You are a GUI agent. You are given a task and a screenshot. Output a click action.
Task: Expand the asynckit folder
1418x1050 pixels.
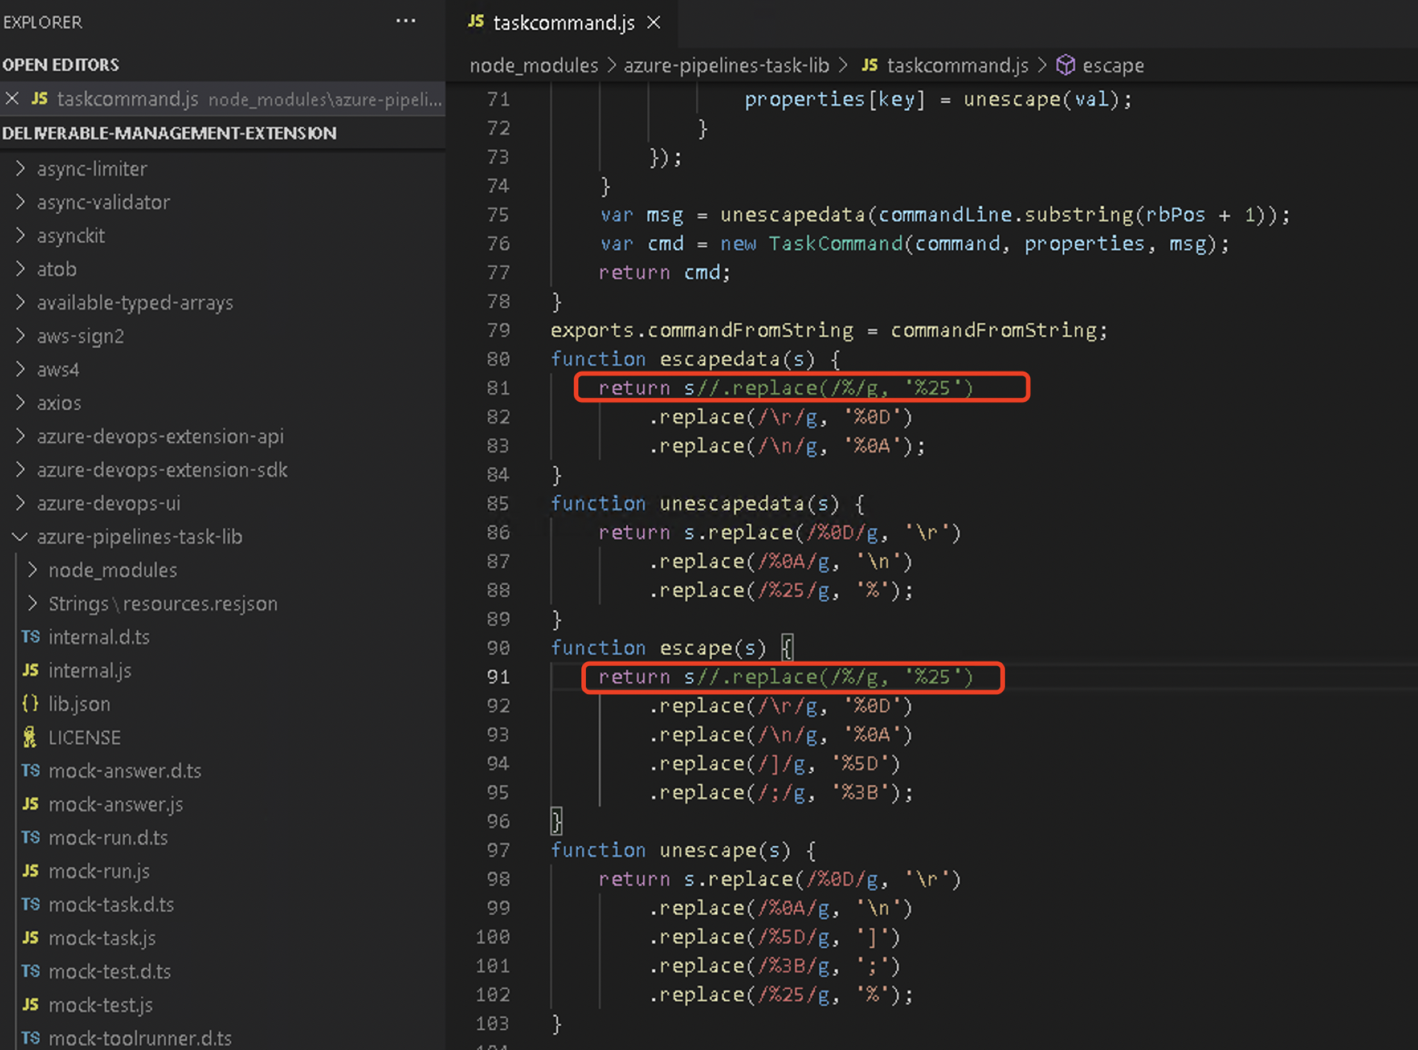click(71, 236)
